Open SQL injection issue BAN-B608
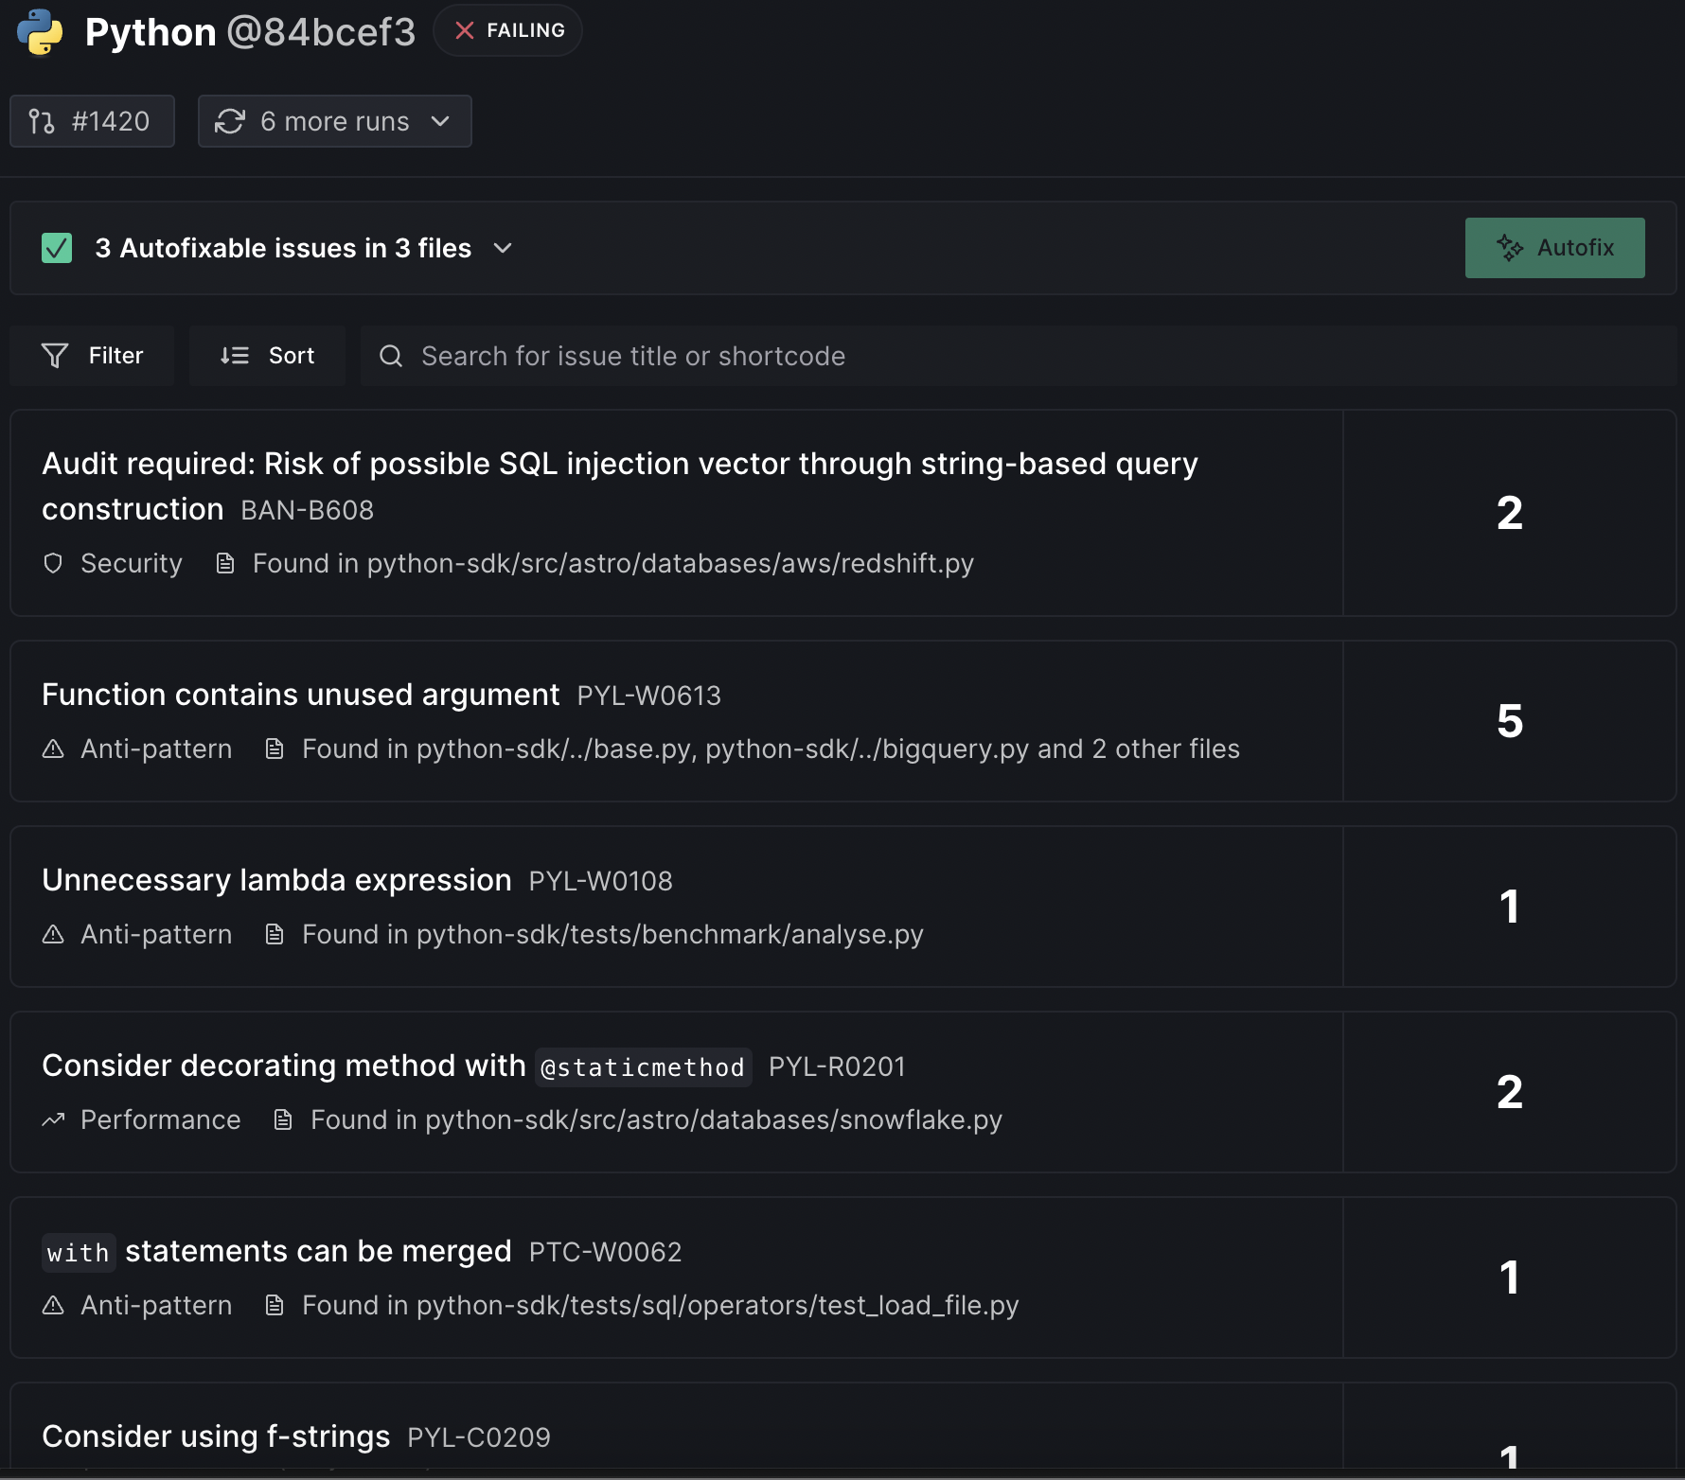This screenshot has height=1480, width=1685. tap(843, 513)
